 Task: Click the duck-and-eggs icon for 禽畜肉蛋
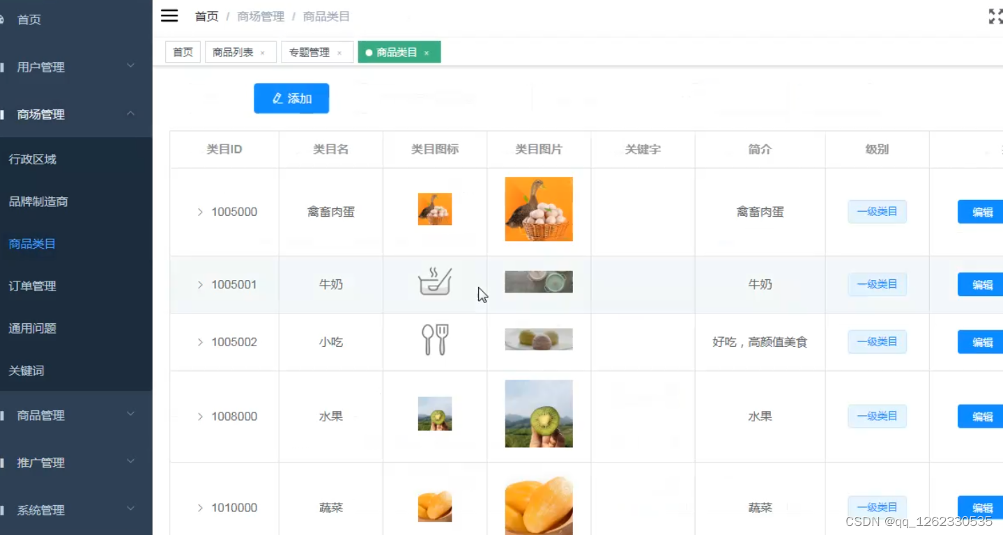[434, 208]
